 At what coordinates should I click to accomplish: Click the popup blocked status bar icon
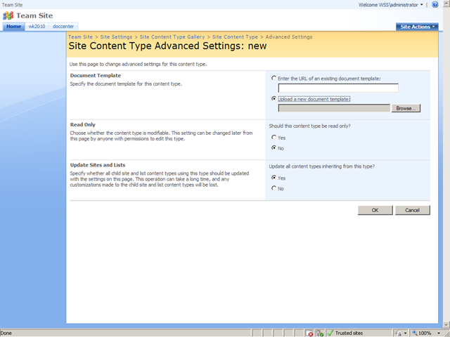click(309, 333)
